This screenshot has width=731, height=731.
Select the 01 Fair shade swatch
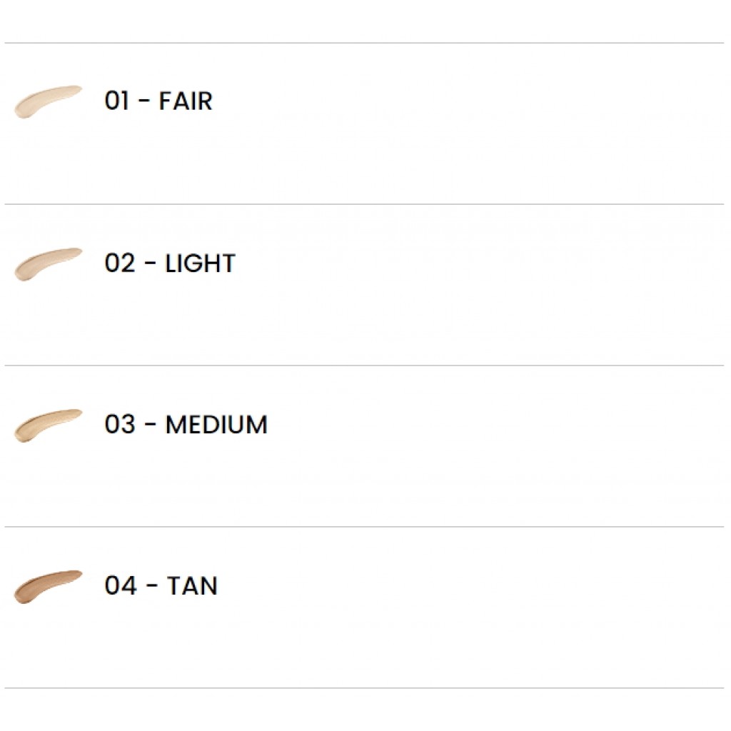[x=47, y=101]
